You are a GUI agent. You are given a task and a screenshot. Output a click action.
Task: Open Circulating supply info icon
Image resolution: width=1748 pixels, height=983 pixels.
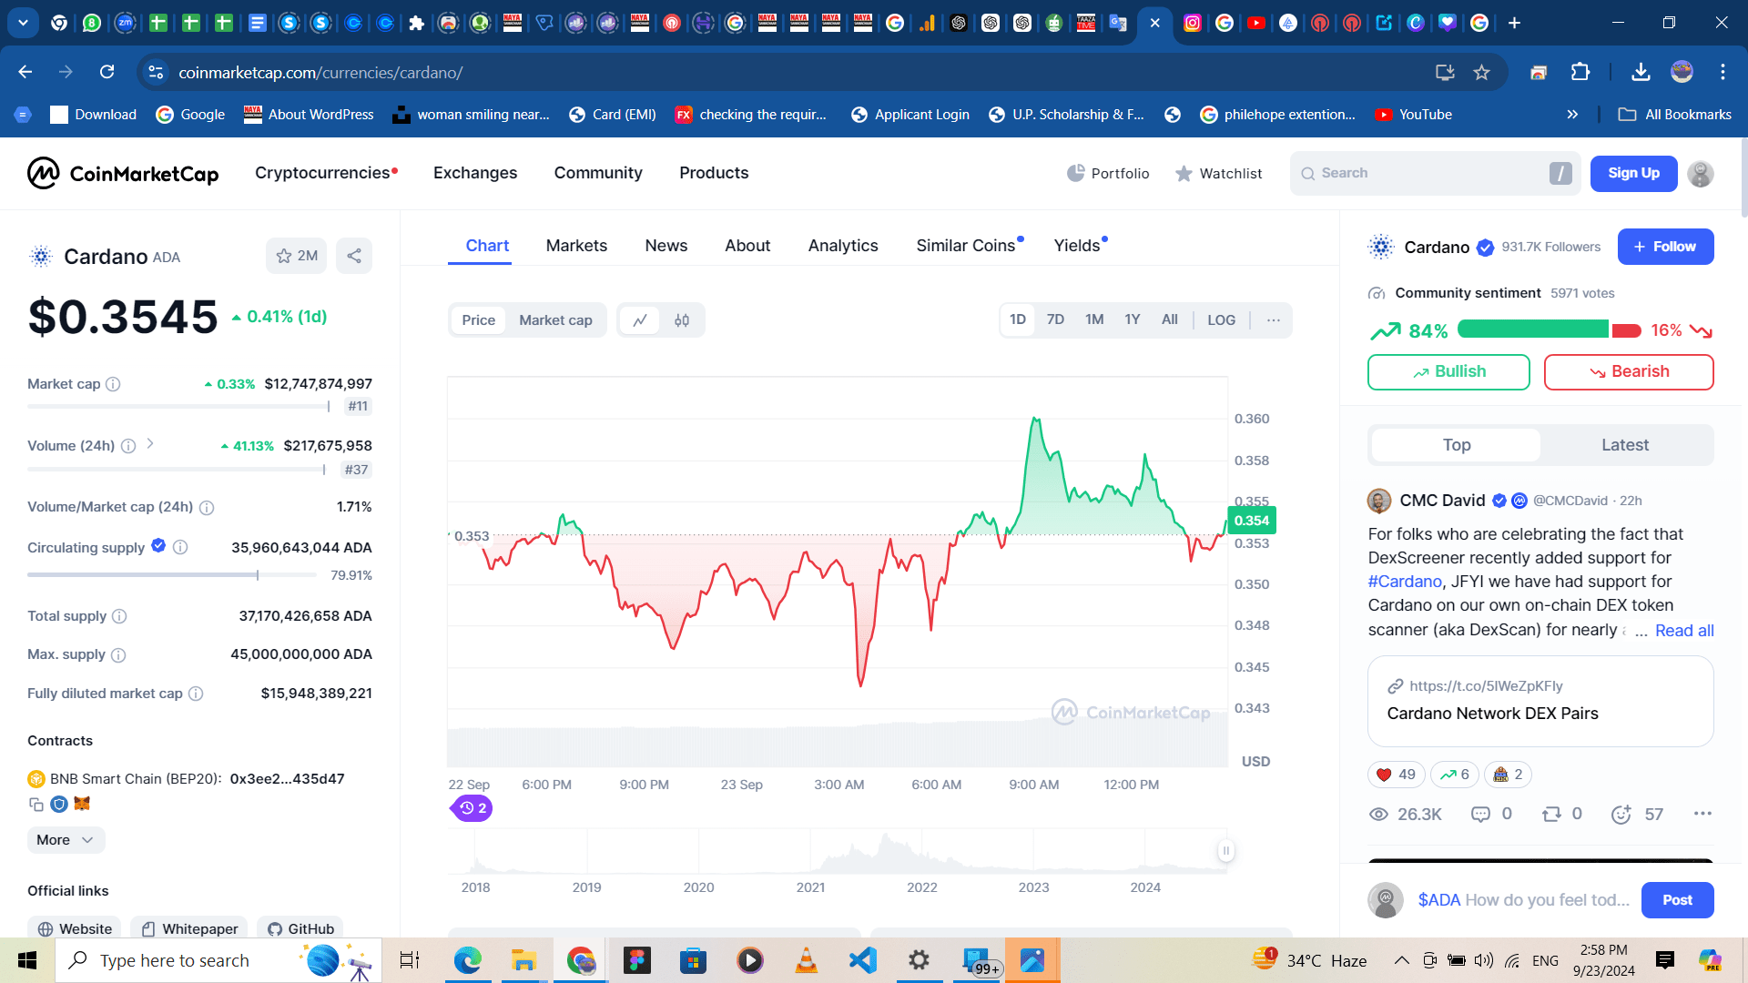coord(180,547)
